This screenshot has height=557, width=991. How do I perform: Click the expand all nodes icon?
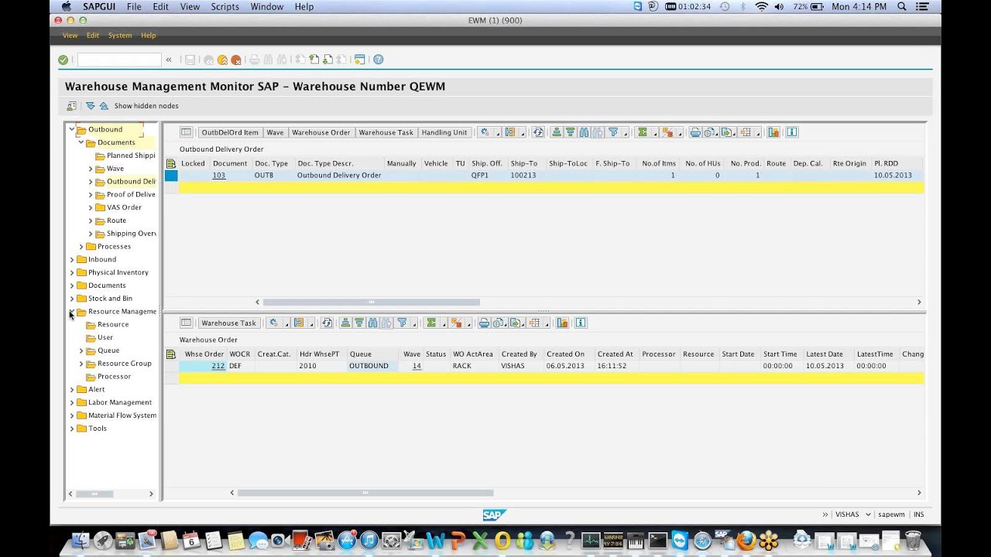91,106
